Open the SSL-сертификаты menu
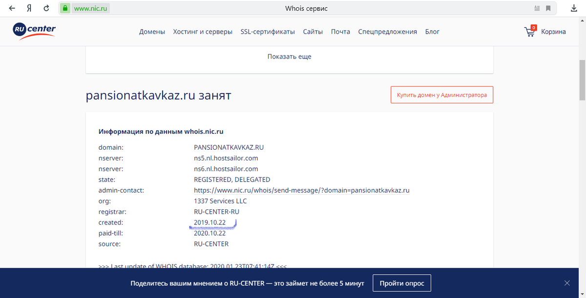The image size is (586, 298). pyautogui.click(x=268, y=31)
